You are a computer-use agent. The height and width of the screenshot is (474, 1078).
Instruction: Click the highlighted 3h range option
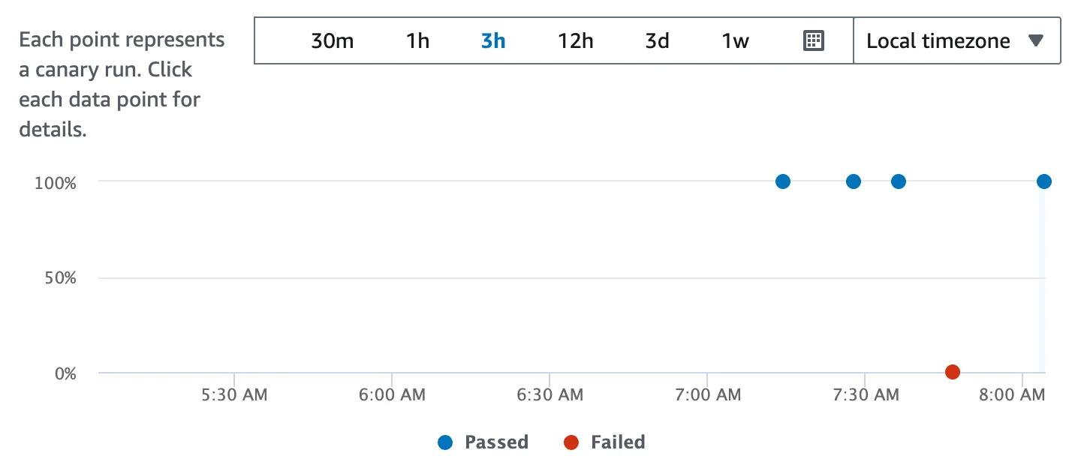(x=493, y=41)
